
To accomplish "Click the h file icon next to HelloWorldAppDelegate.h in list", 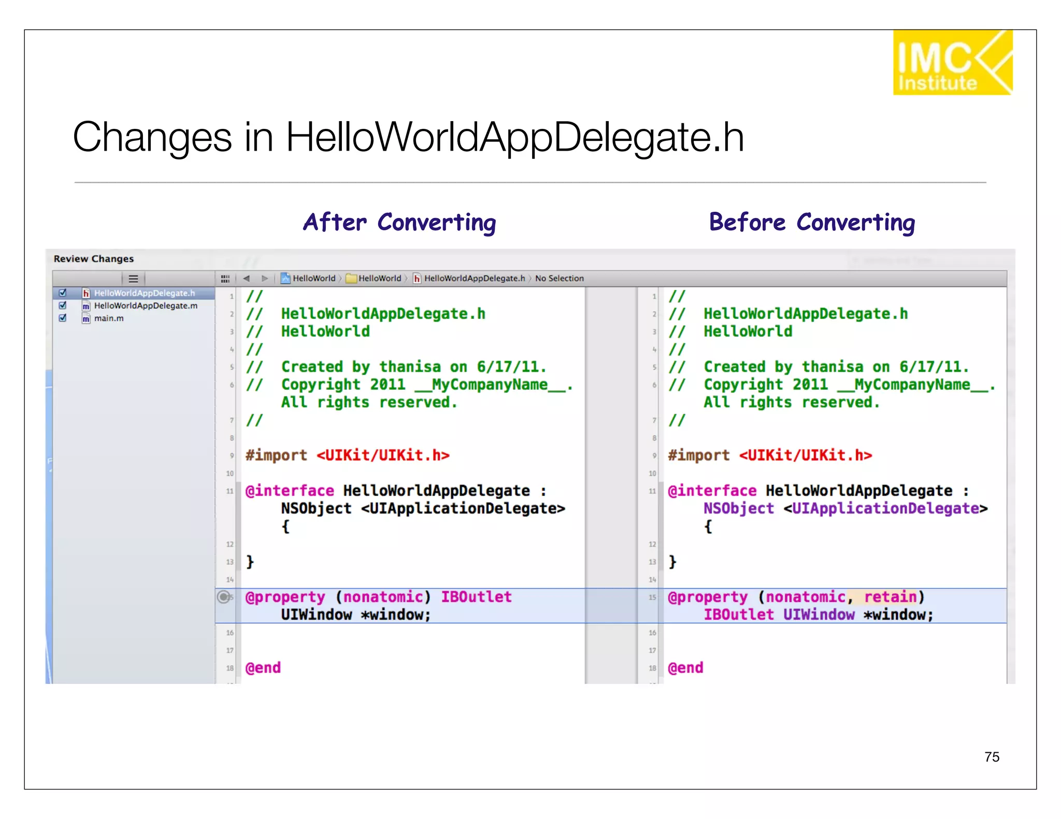I will (x=86, y=293).
